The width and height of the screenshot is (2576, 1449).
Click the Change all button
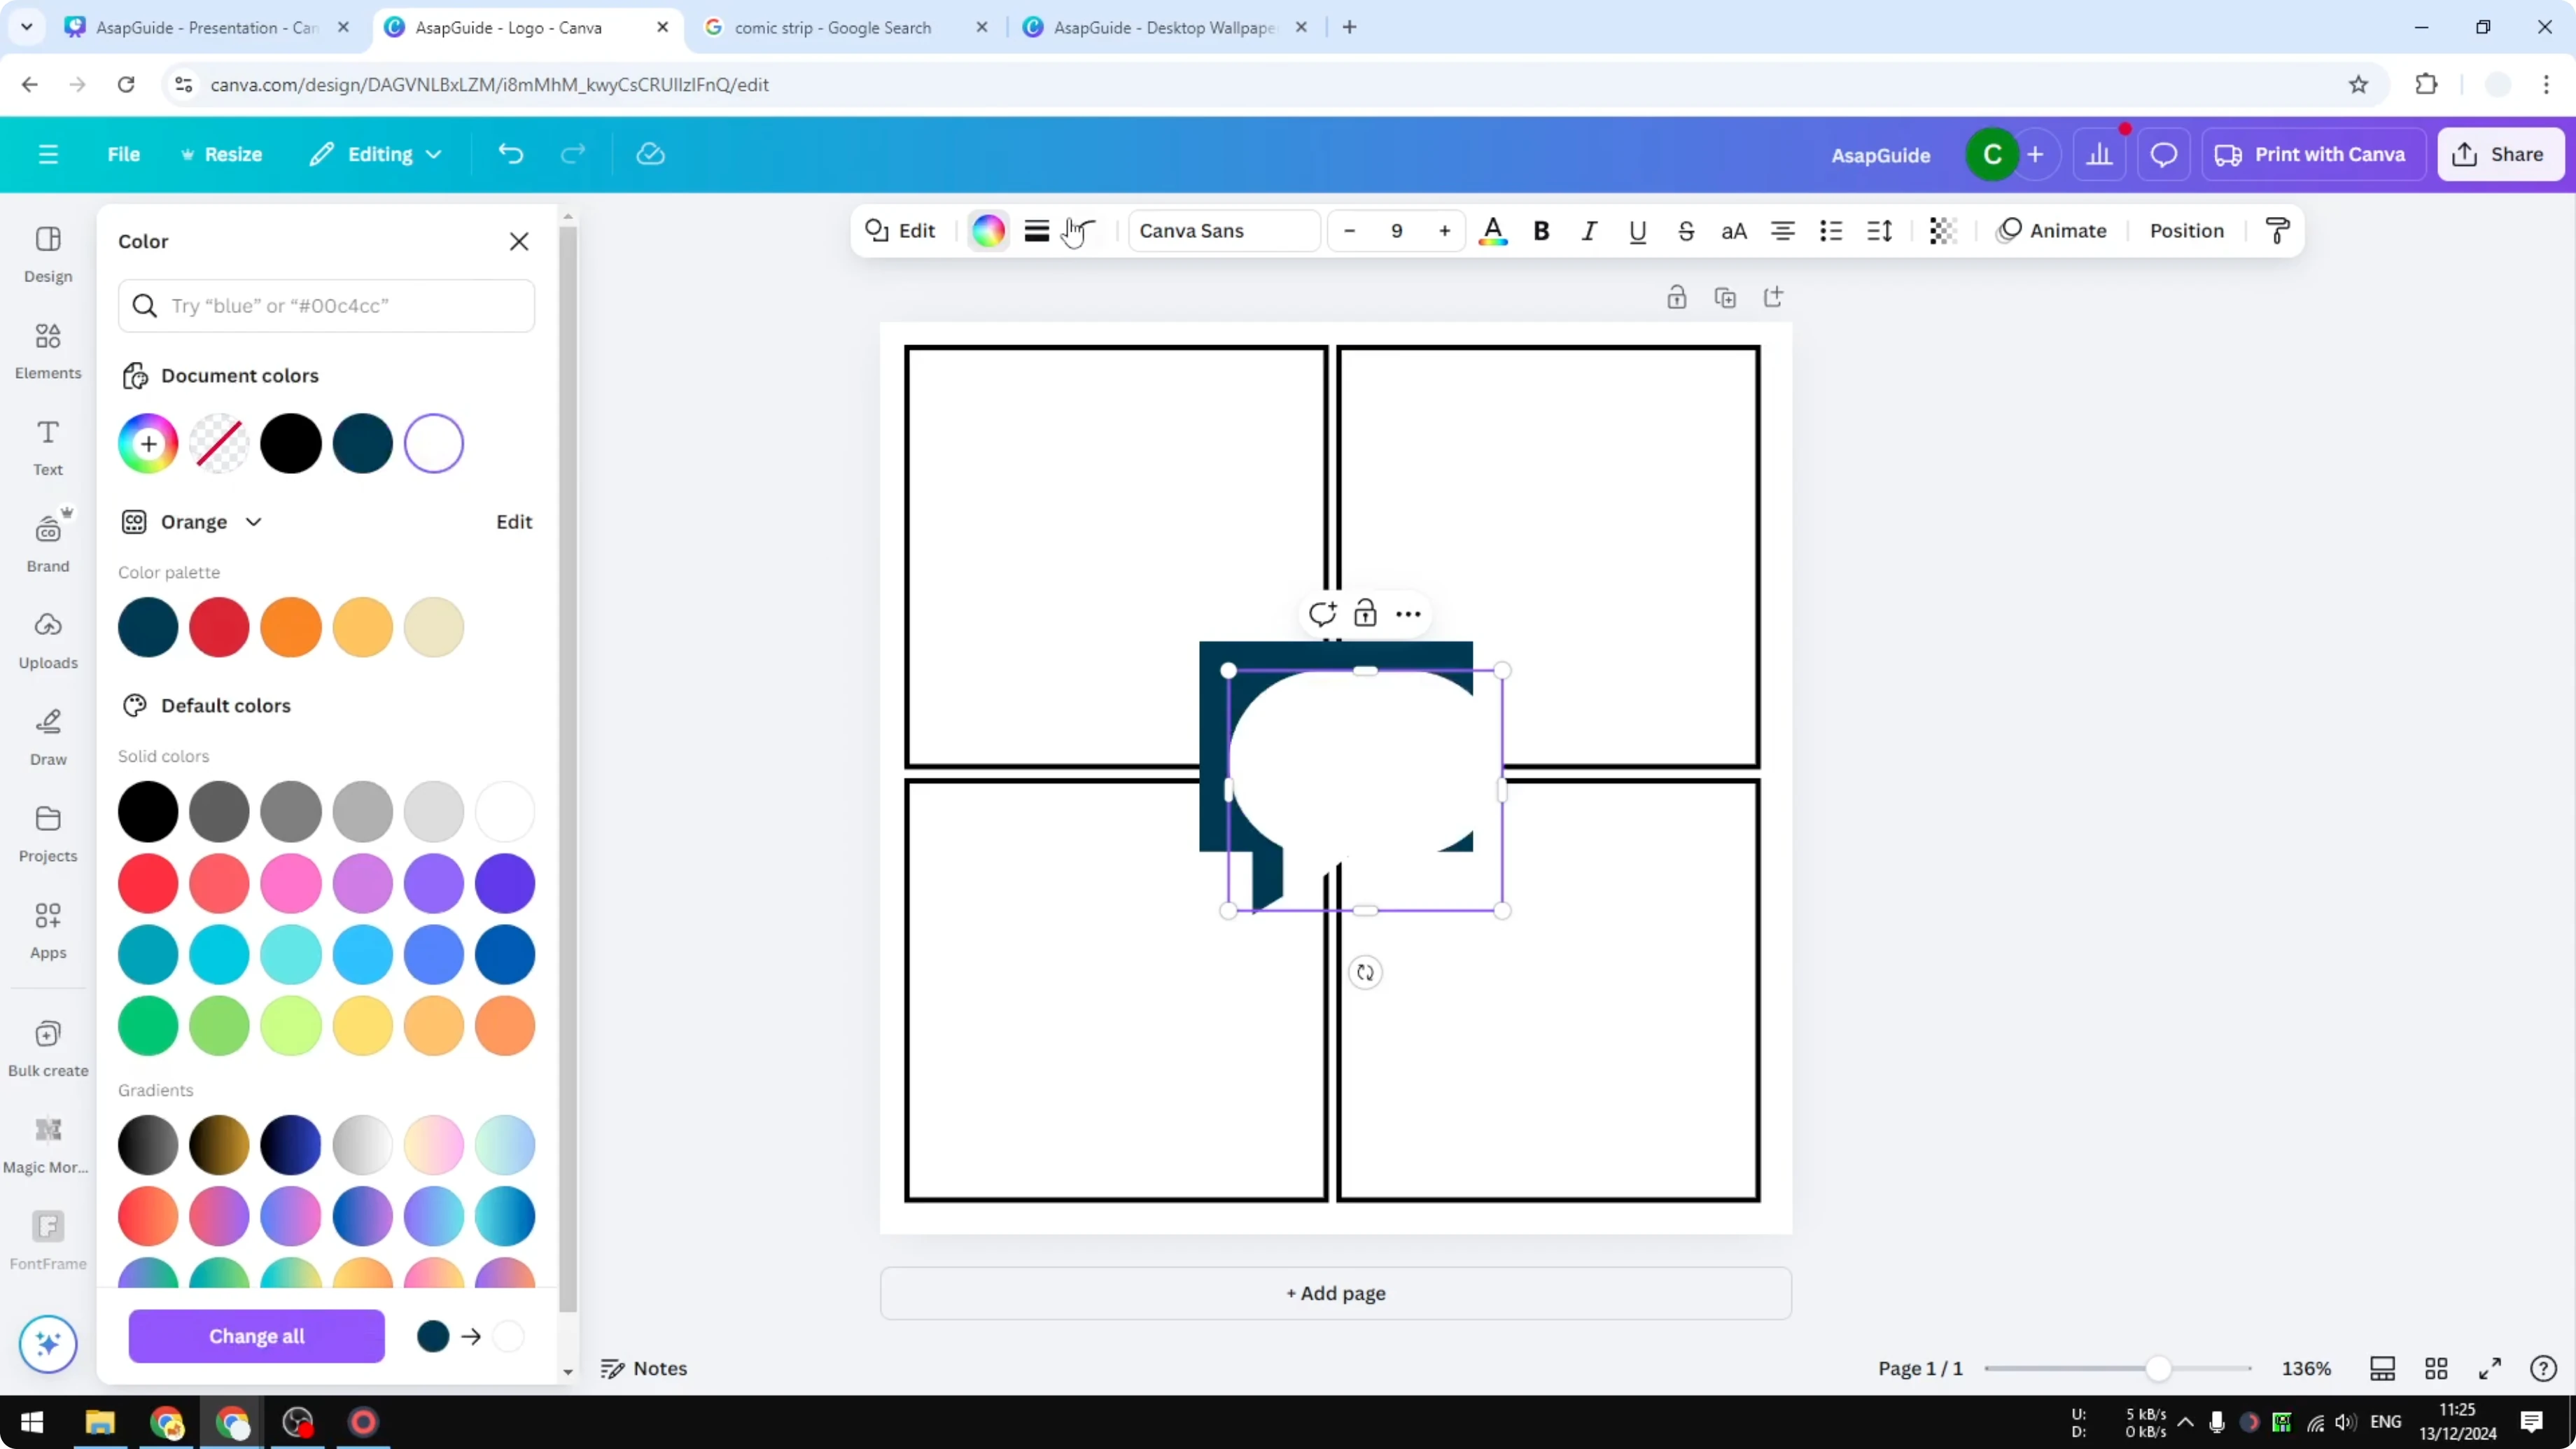[x=256, y=1336]
